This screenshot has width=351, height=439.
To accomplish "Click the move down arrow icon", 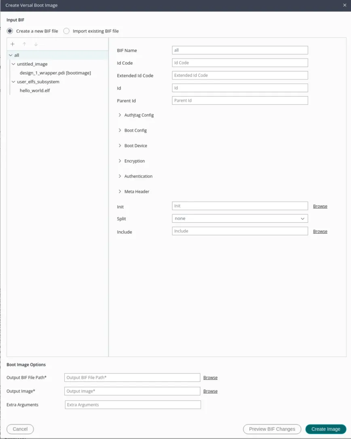I will tap(36, 44).
